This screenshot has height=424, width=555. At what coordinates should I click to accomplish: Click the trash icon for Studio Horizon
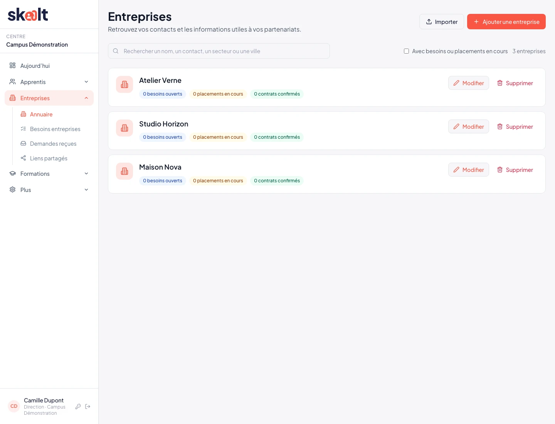[500, 126]
